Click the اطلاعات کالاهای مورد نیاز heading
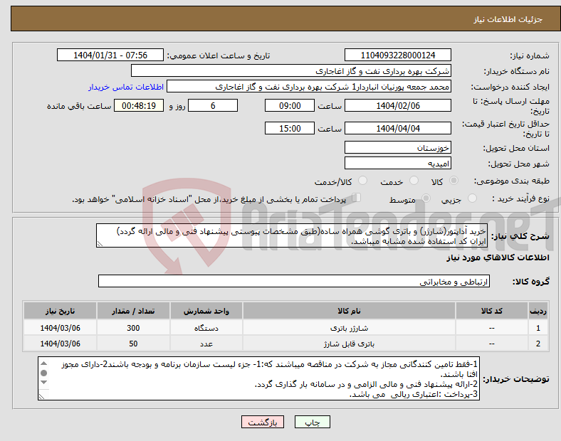 pos(498,257)
